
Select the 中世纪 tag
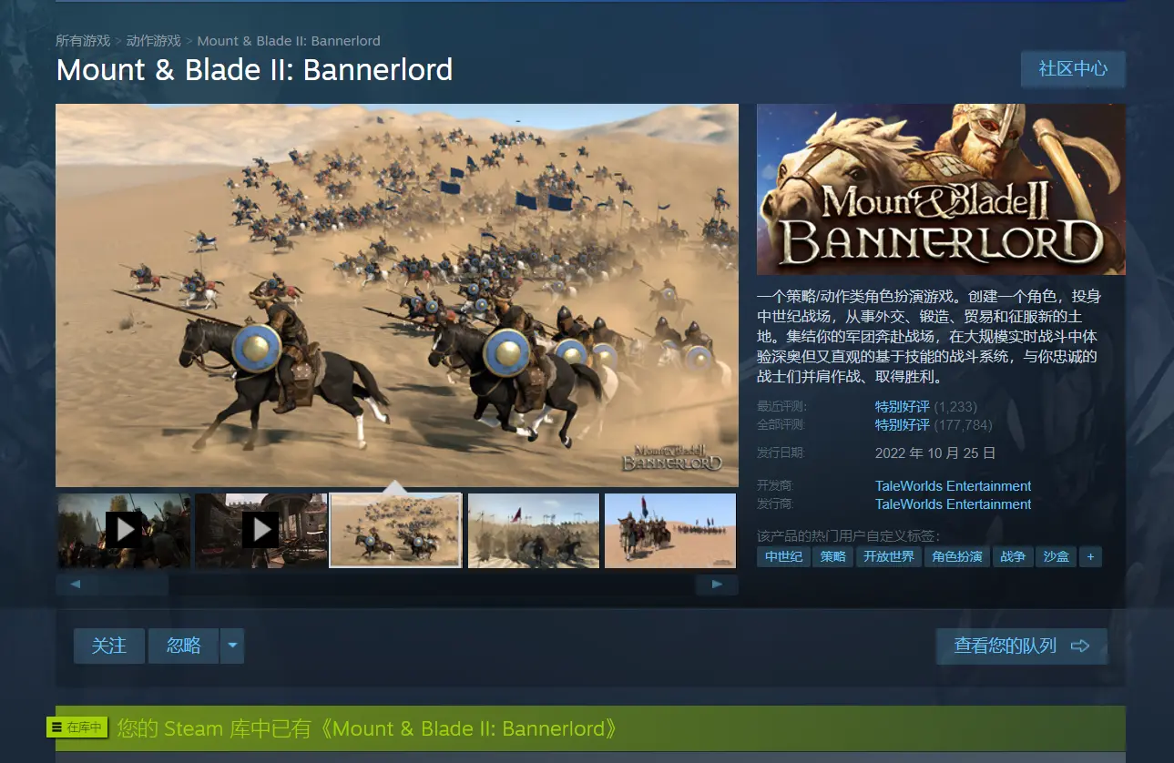click(784, 556)
